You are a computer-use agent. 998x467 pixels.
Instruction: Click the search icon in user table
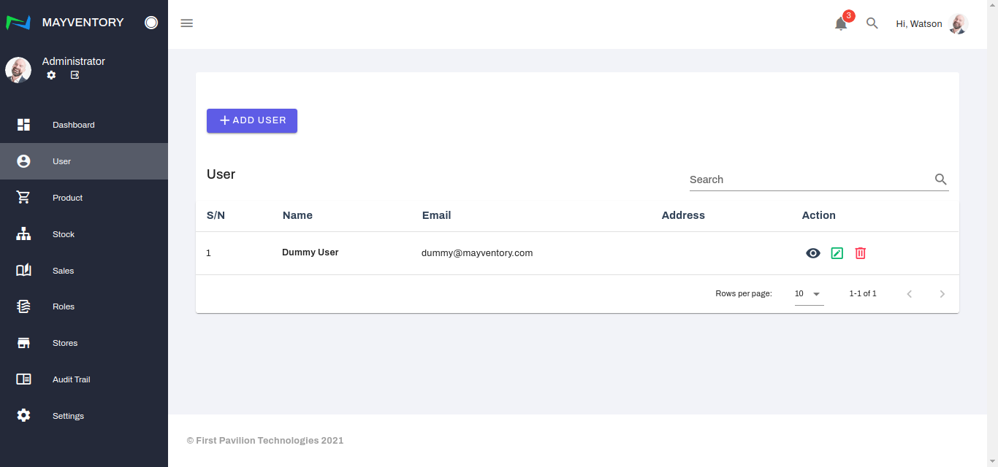click(x=940, y=180)
